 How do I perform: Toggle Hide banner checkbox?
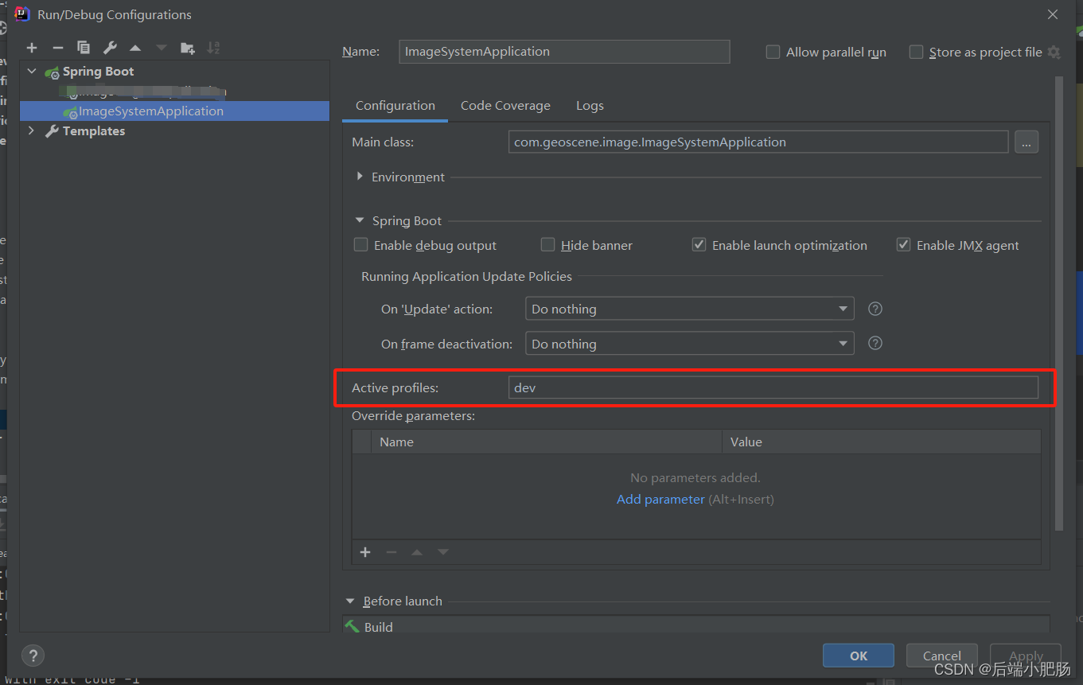pos(547,245)
